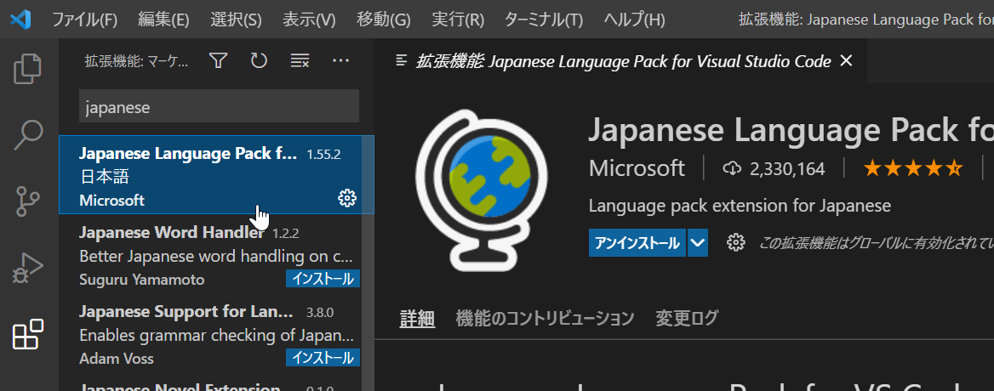Select Japanese Support for Lan... list item
This screenshot has height=391, width=994.
(x=210, y=331)
